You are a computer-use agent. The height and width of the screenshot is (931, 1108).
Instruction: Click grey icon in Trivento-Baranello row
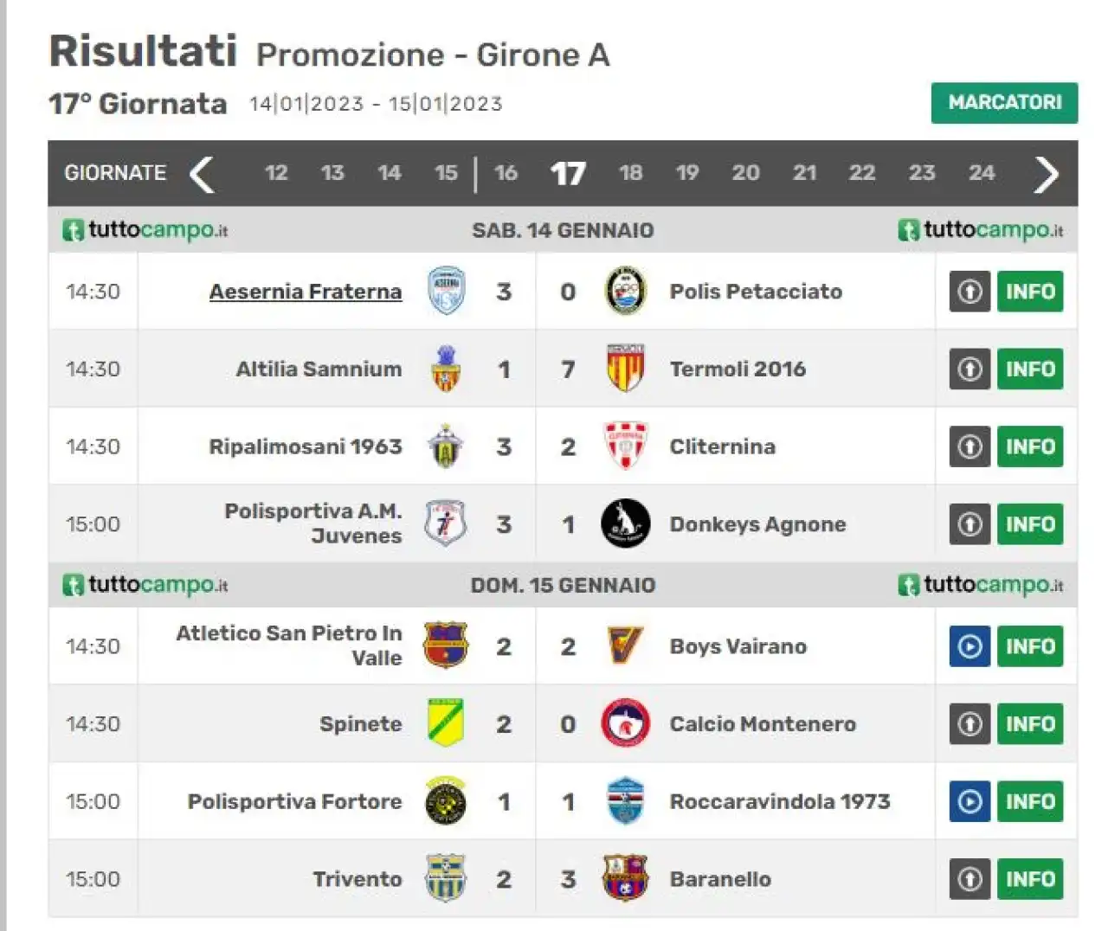click(969, 879)
